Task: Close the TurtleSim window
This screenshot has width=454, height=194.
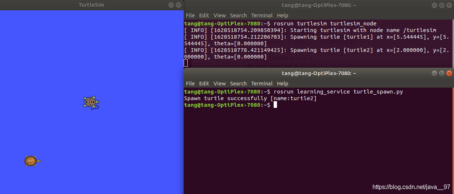Action: [179, 5]
